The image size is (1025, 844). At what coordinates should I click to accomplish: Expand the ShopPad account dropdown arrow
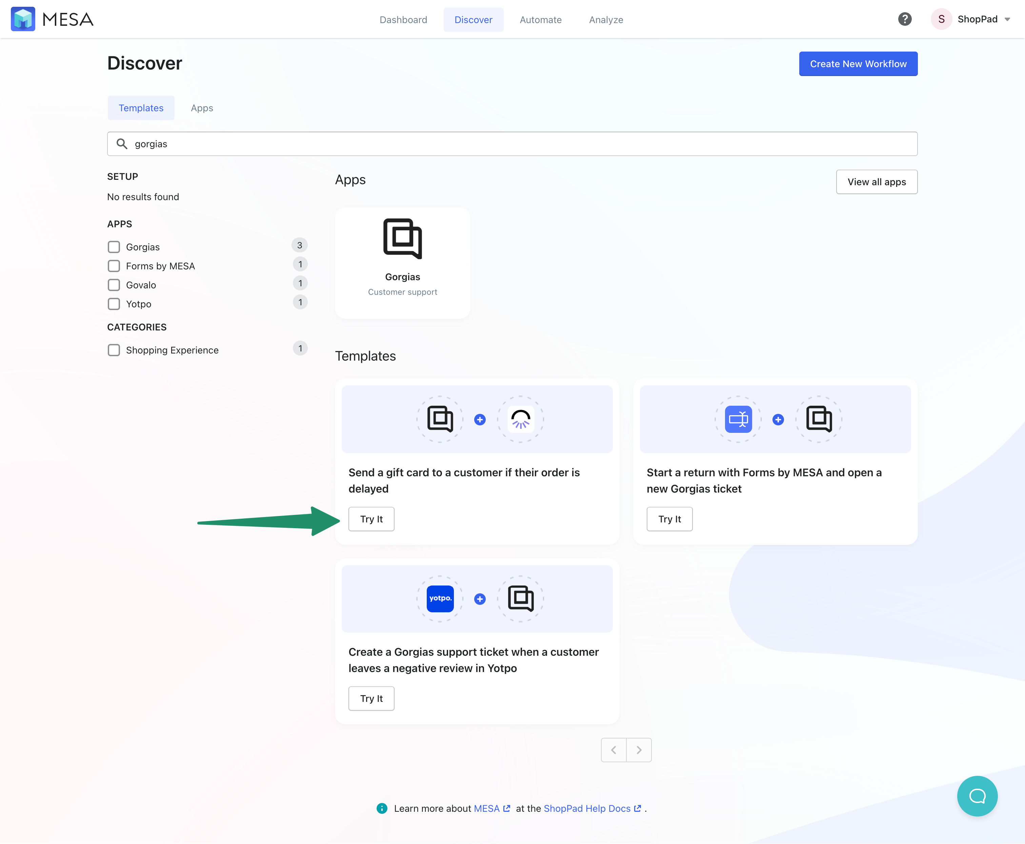pos(1007,19)
